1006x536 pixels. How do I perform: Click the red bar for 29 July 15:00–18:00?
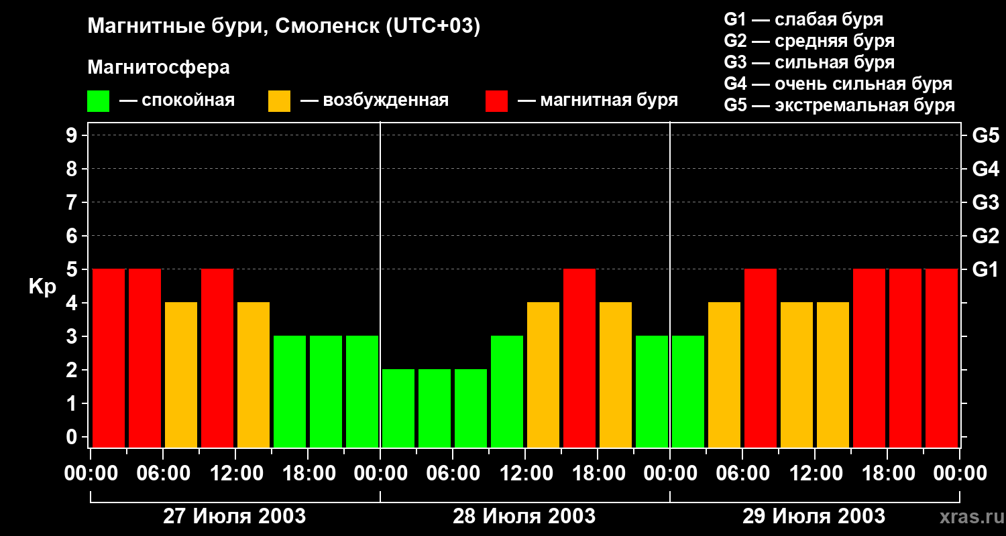pyautogui.click(x=869, y=358)
